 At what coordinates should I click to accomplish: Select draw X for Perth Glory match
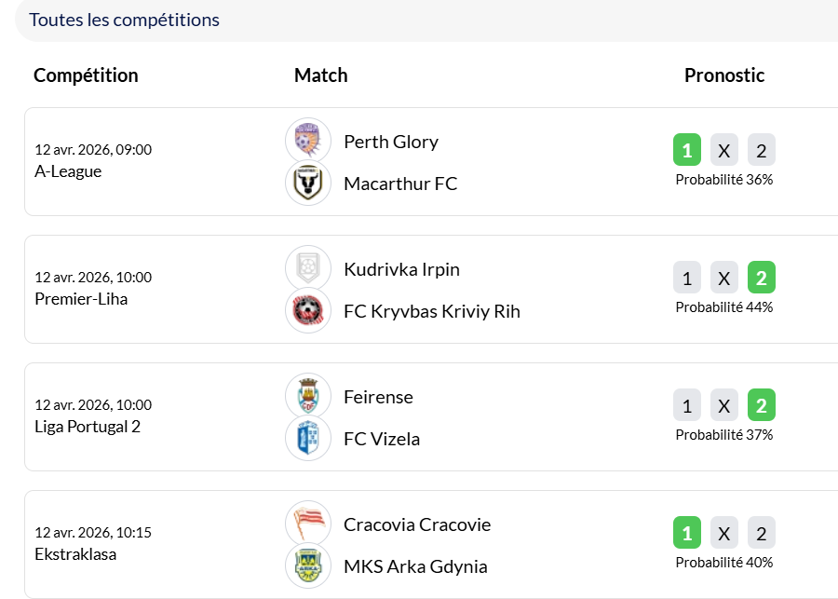tap(724, 150)
